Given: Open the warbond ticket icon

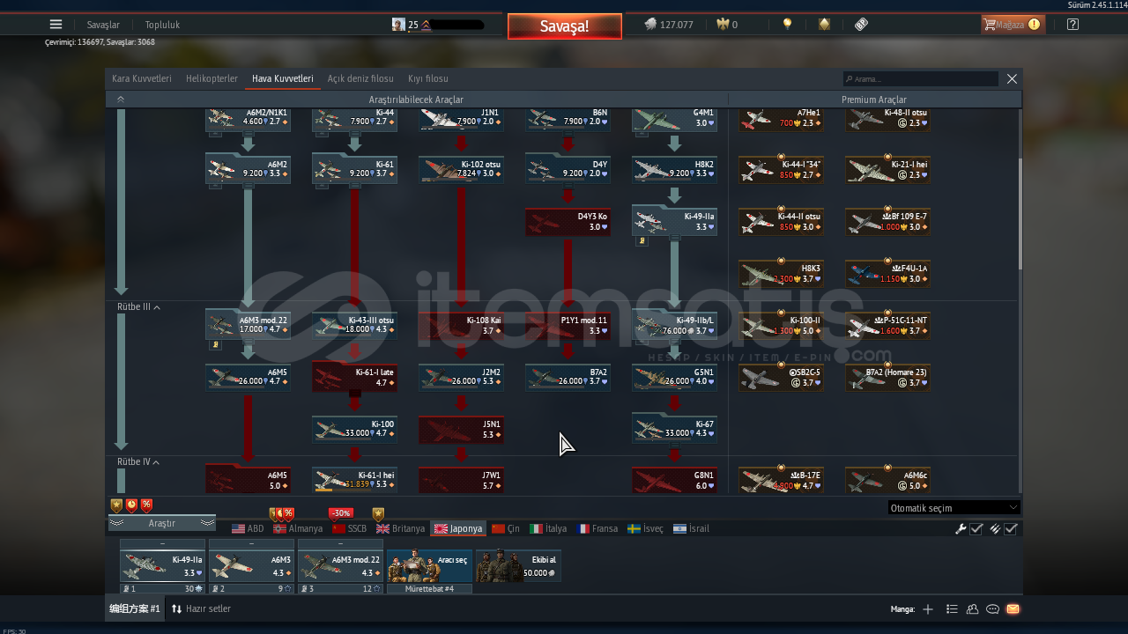Looking at the screenshot, I should click(x=862, y=25).
